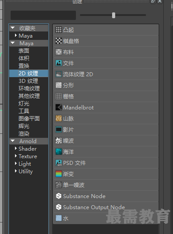Image resolution: width=173 pixels, height=234 pixels.
Task: Click the 渐变 ramp gradient icon
Action: pyautogui.click(x=59, y=174)
